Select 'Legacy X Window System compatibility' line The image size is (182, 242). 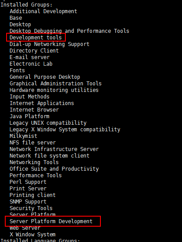click(x=65, y=130)
